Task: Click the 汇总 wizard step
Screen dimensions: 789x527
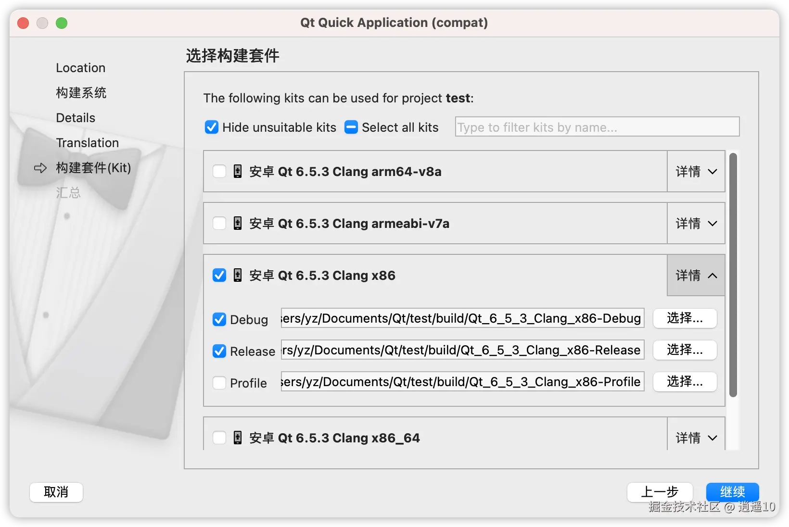Action: [x=68, y=193]
